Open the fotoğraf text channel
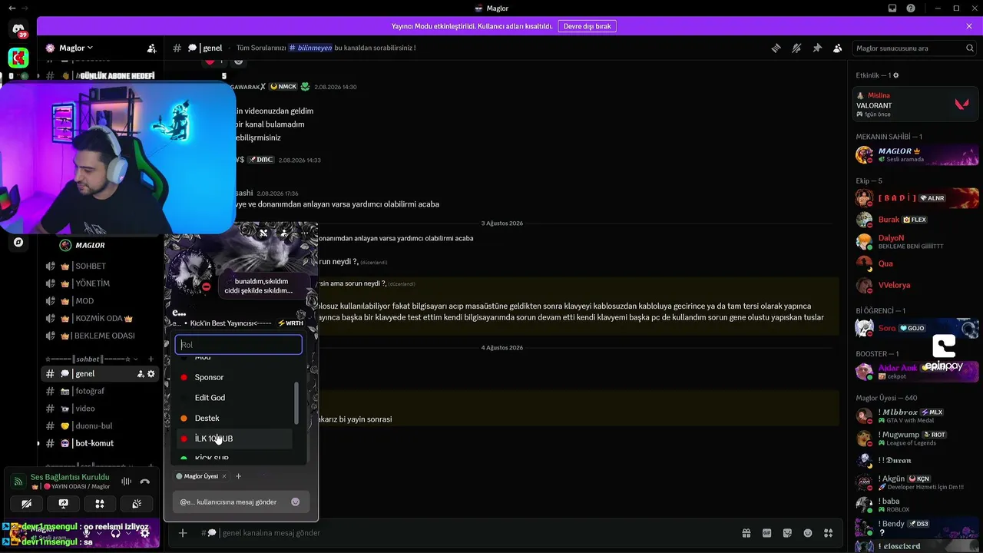The image size is (983, 553). click(x=100, y=391)
